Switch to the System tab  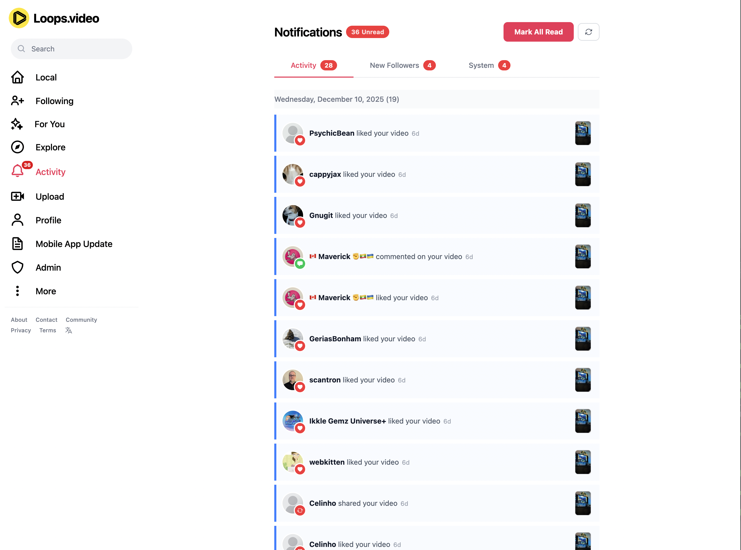click(489, 66)
